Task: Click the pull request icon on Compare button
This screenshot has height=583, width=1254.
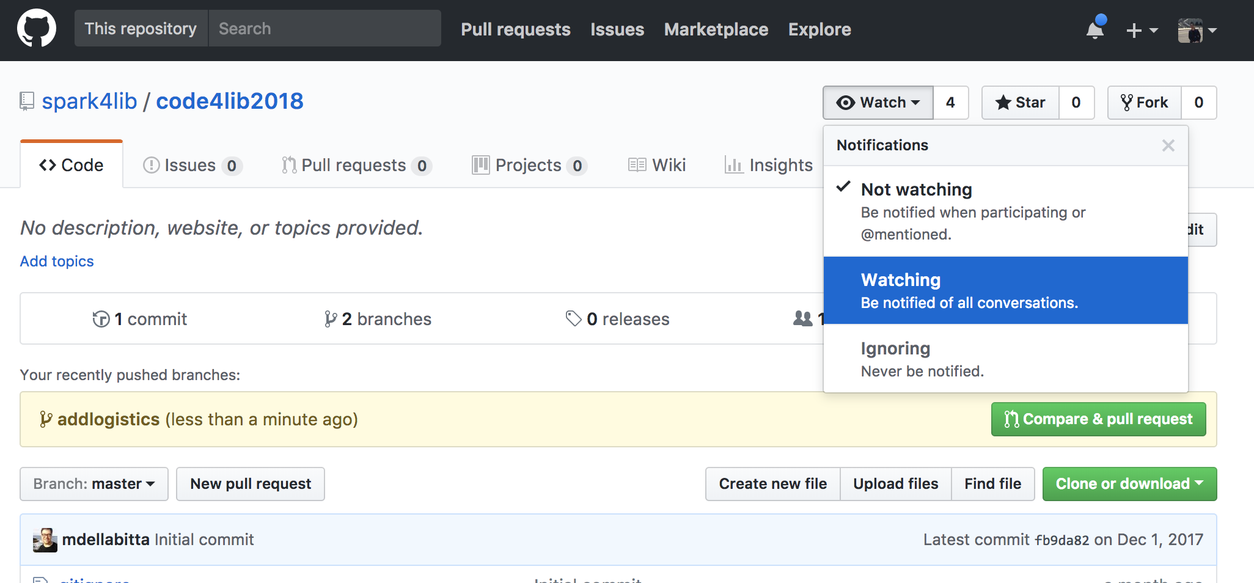Action: pyautogui.click(x=1011, y=419)
